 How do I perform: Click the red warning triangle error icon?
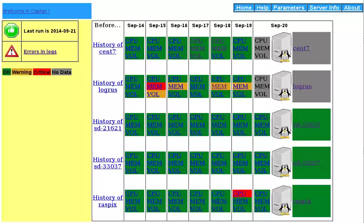pyautogui.click(x=12, y=51)
